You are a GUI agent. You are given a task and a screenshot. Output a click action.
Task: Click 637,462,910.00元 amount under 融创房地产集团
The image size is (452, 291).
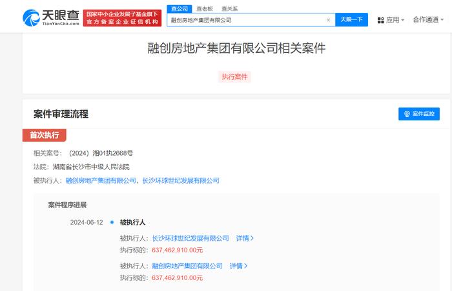[178, 277]
